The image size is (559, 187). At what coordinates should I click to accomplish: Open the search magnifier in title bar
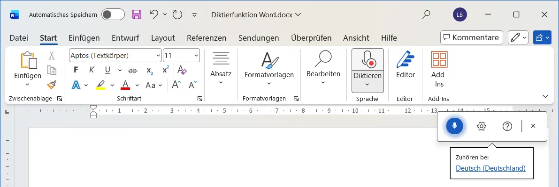point(426,14)
